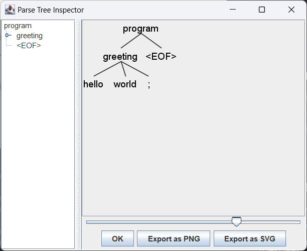
Task: Select the greeting row in left tree
Action: pyautogui.click(x=30, y=36)
